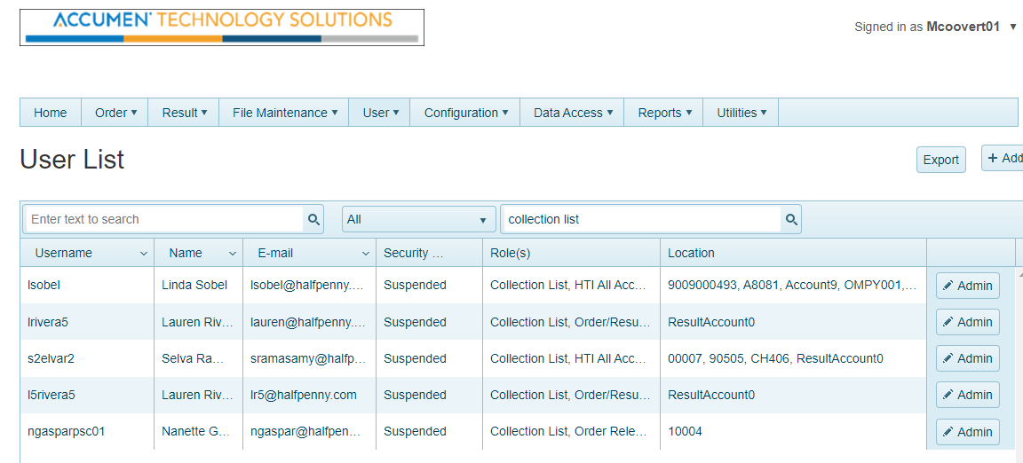This screenshot has width=1023, height=463.
Task: Open the Order menu
Action: click(x=115, y=113)
